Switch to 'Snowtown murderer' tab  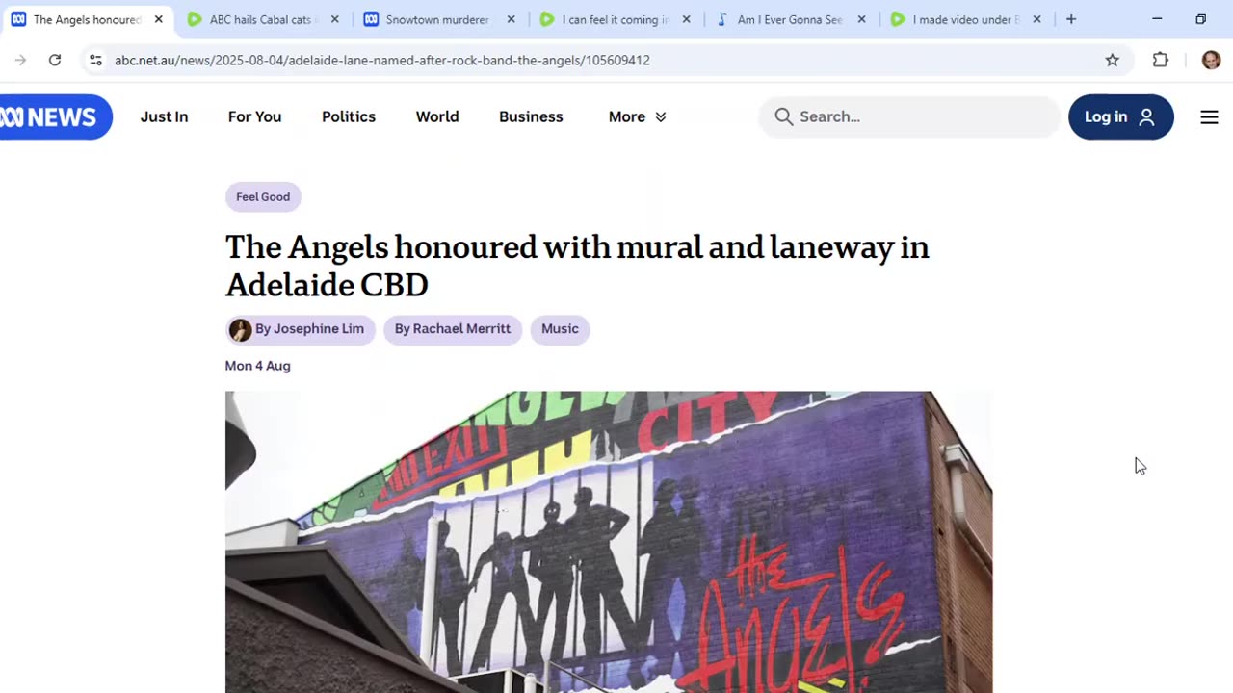tap(439, 19)
